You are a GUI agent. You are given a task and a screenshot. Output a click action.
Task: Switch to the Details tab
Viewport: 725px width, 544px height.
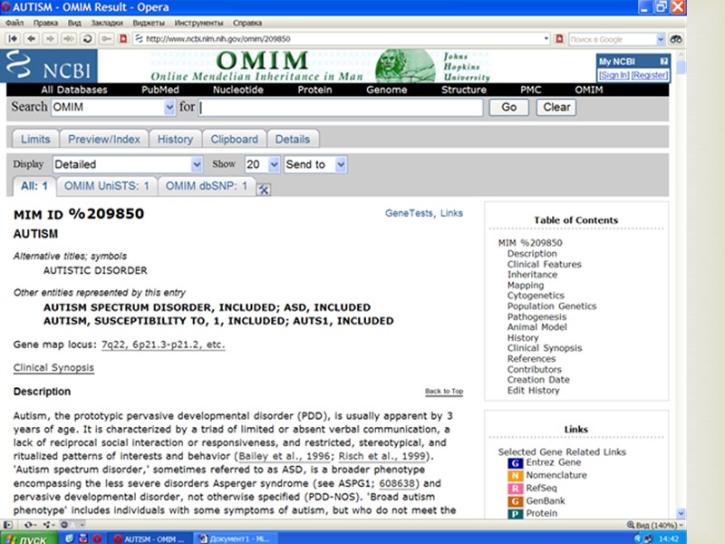[x=292, y=139]
